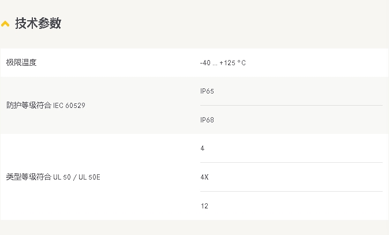
Task: Select the 类型等级符合 UL 50 / UL 50E label
Action: click(53, 177)
